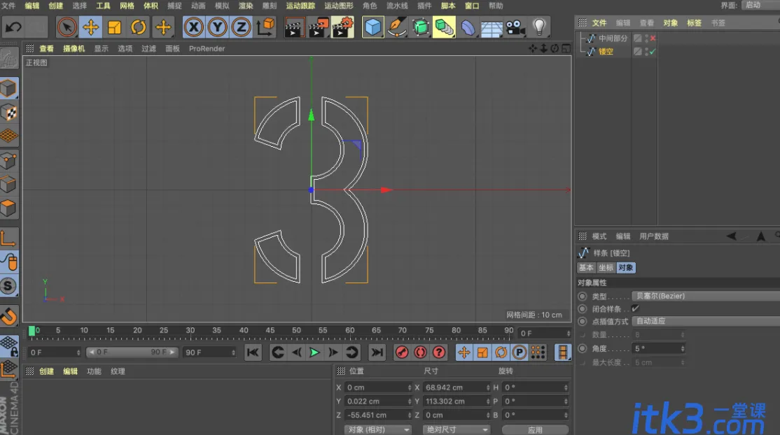Click the 角度 parameter radio circle
The image size is (780, 435).
(582, 348)
